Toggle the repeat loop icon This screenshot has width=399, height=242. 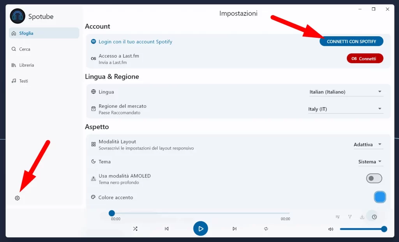click(266, 229)
